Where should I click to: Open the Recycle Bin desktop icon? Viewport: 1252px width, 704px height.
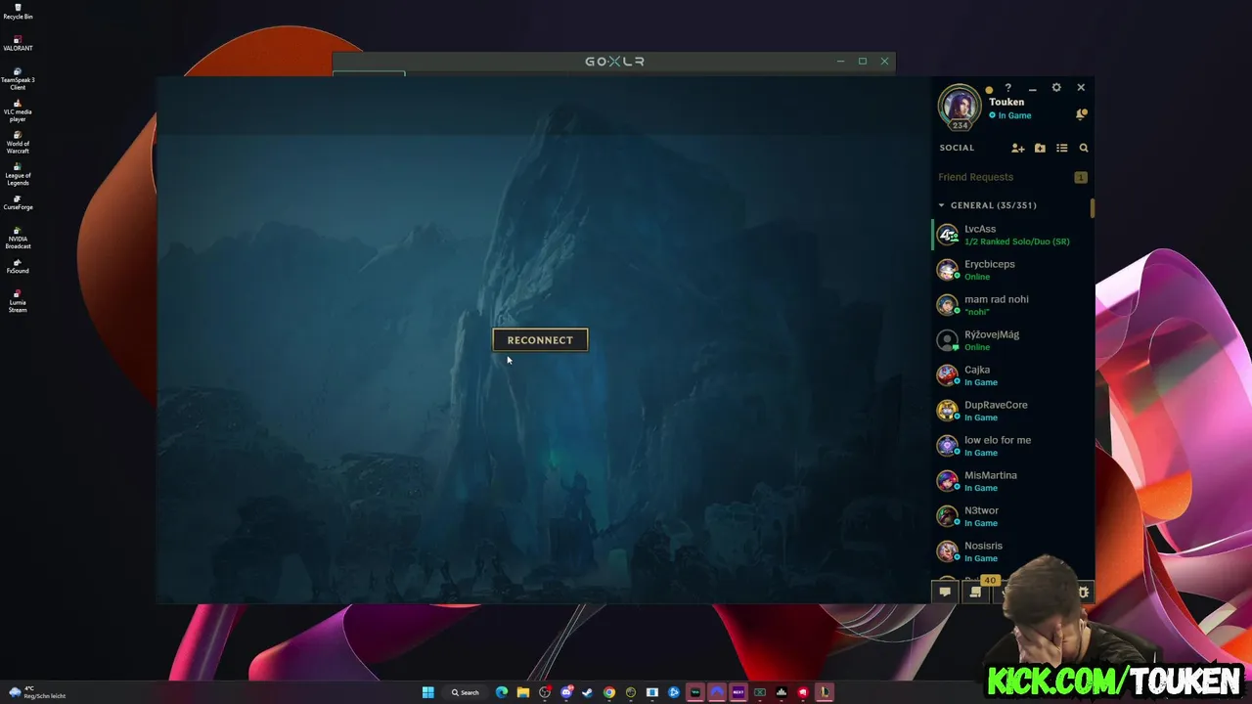18,12
